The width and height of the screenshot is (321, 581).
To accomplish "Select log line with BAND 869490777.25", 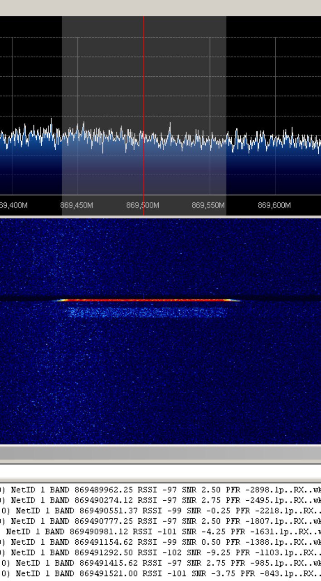I will pyautogui.click(x=160, y=521).
